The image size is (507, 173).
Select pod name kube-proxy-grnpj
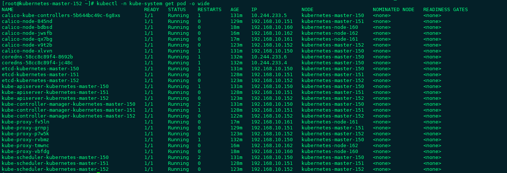(x=26, y=128)
